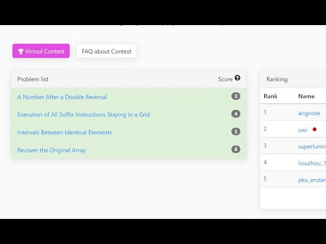Click the score badge showing 4
This screenshot has height=244, width=326.
click(236, 114)
